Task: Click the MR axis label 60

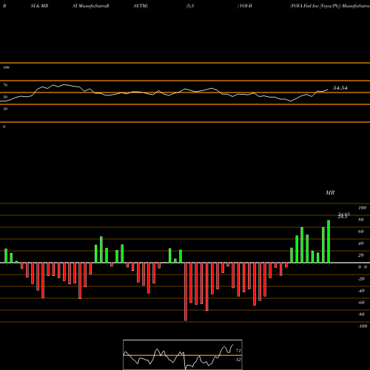Action: pyautogui.click(x=361, y=232)
